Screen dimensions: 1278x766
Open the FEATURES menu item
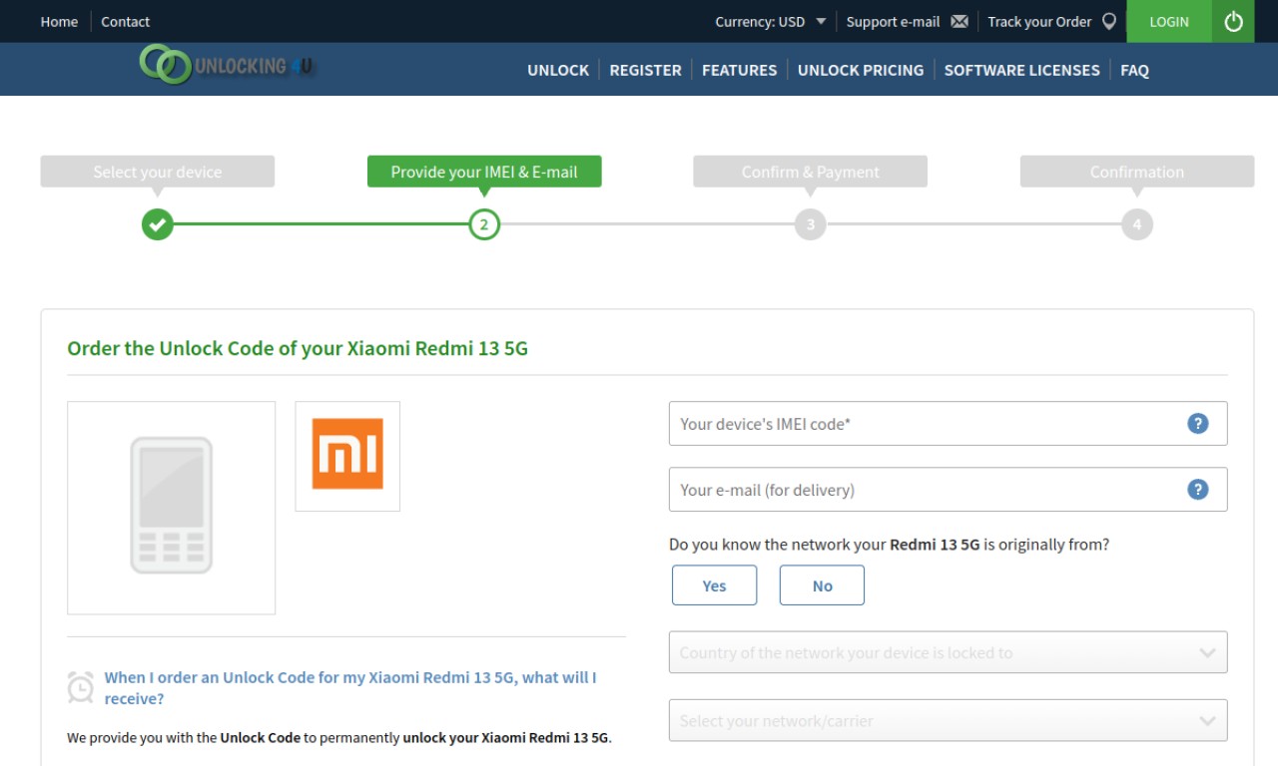click(x=740, y=70)
